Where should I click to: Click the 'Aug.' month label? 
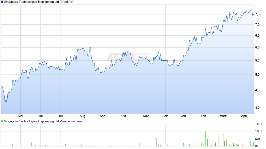point(83,116)
